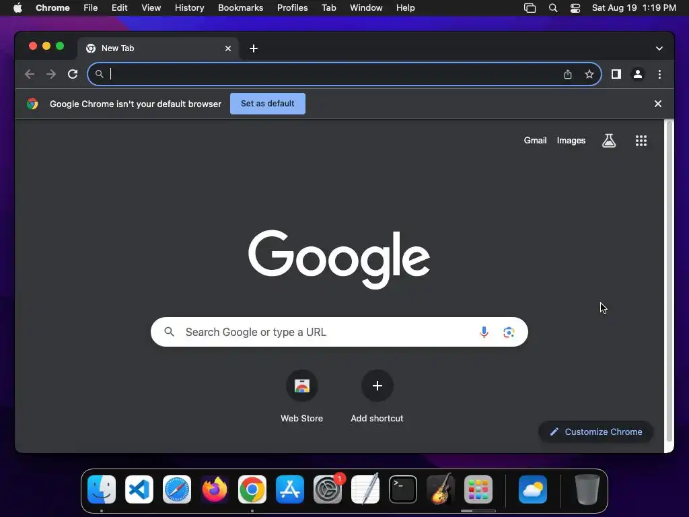Open the Google apps grid
The image size is (689, 517).
click(x=641, y=141)
